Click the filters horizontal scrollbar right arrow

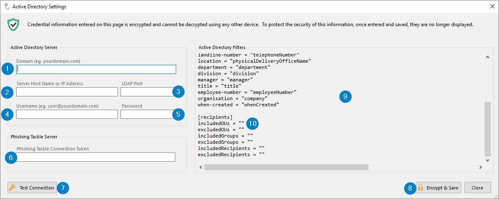pos(481,167)
